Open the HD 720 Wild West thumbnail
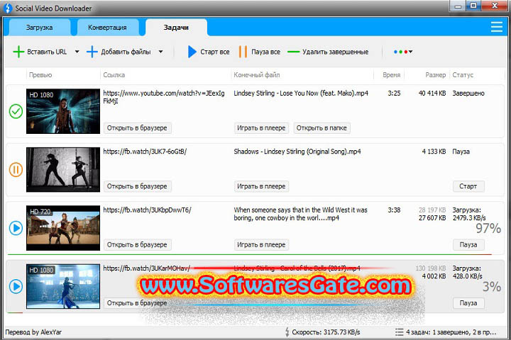The width and height of the screenshot is (511, 340). (63, 228)
